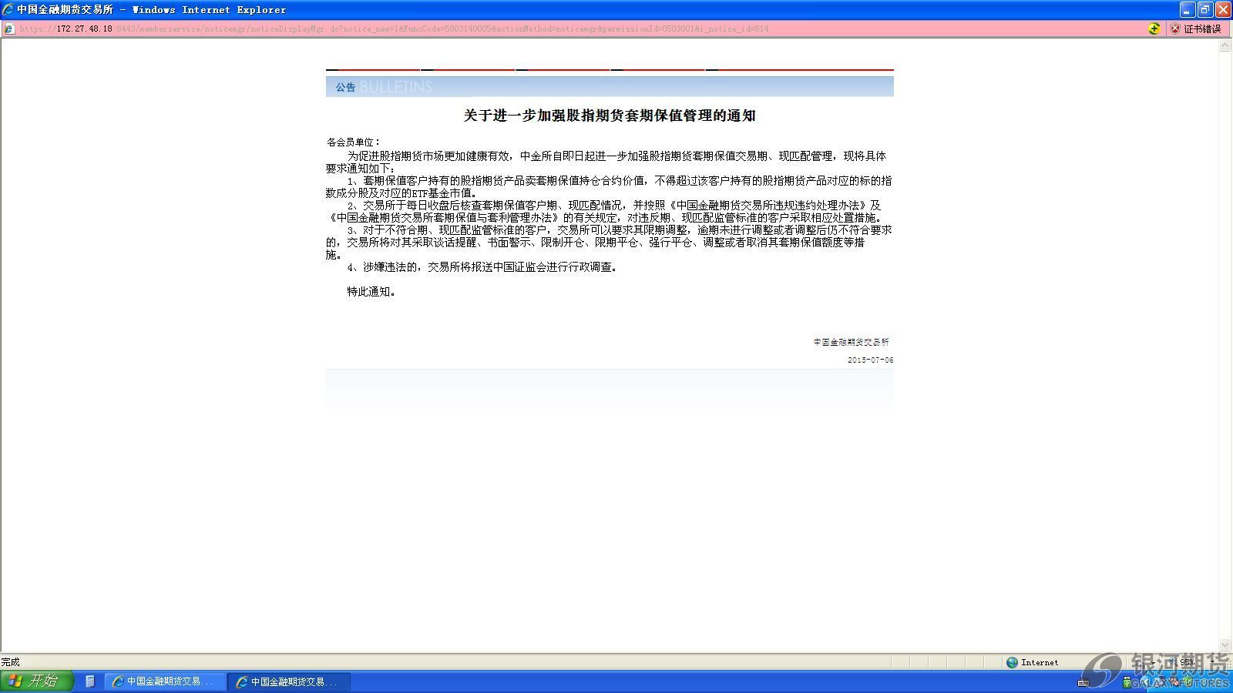This screenshot has height=693, width=1233.
Task: Select the second 中国金融期货交易 taskbar window
Action: (289, 681)
